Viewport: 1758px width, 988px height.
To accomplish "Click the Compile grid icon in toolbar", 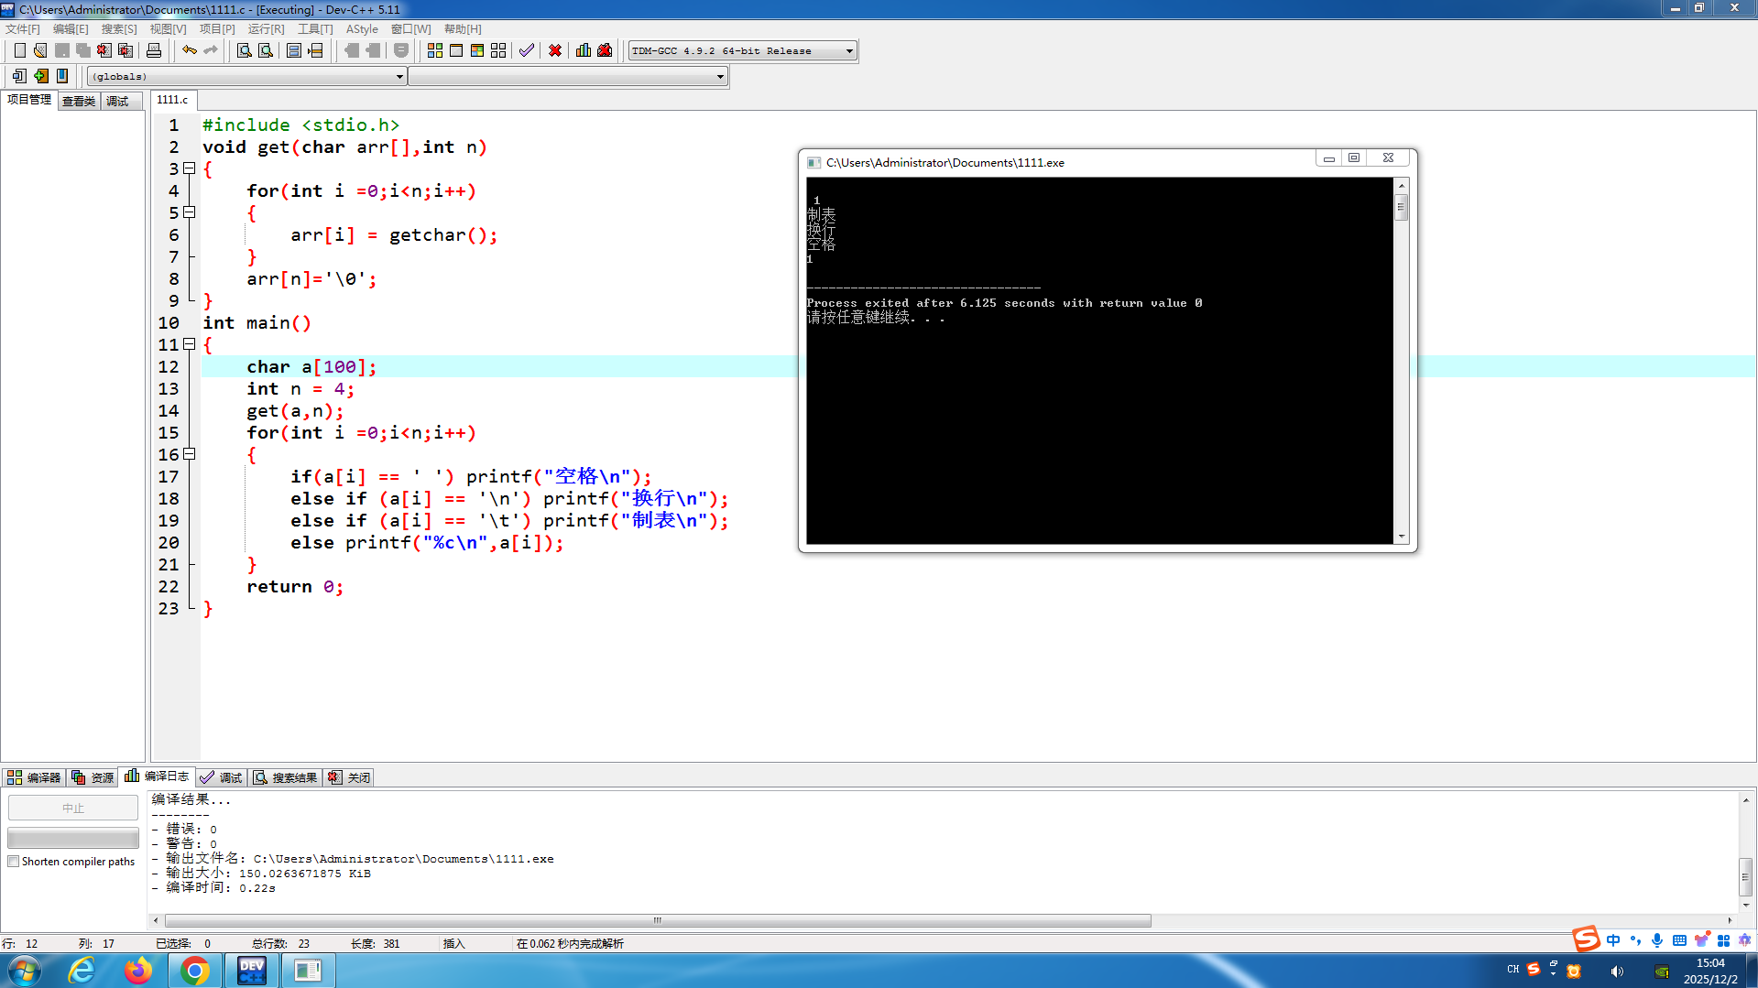I will (x=435, y=50).
